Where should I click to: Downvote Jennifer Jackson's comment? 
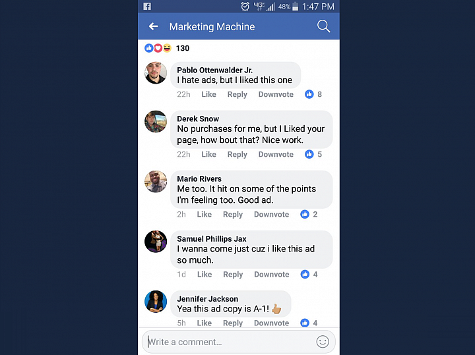pos(271,323)
